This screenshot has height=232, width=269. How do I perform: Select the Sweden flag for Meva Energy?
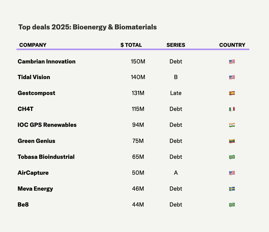coord(232,189)
